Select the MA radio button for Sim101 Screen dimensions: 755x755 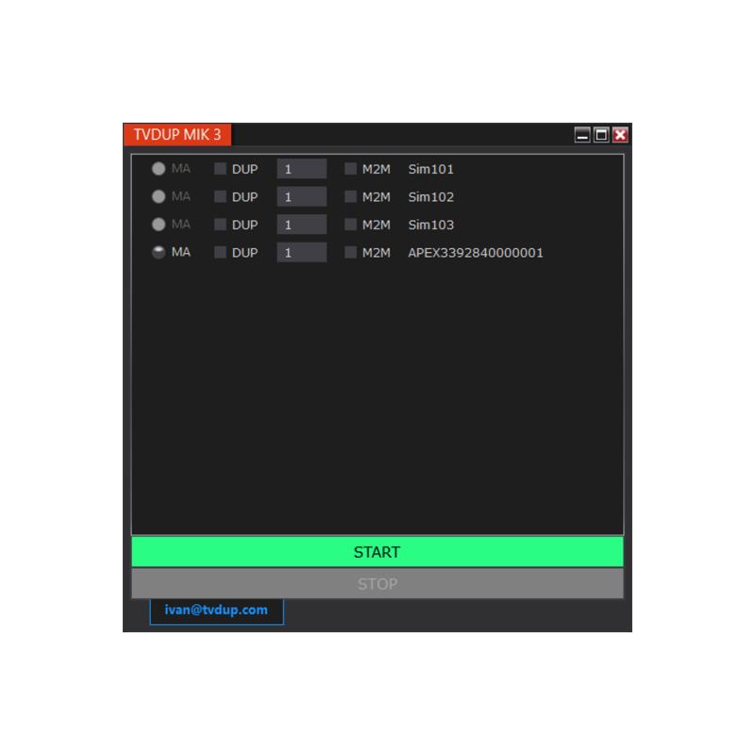(x=159, y=169)
